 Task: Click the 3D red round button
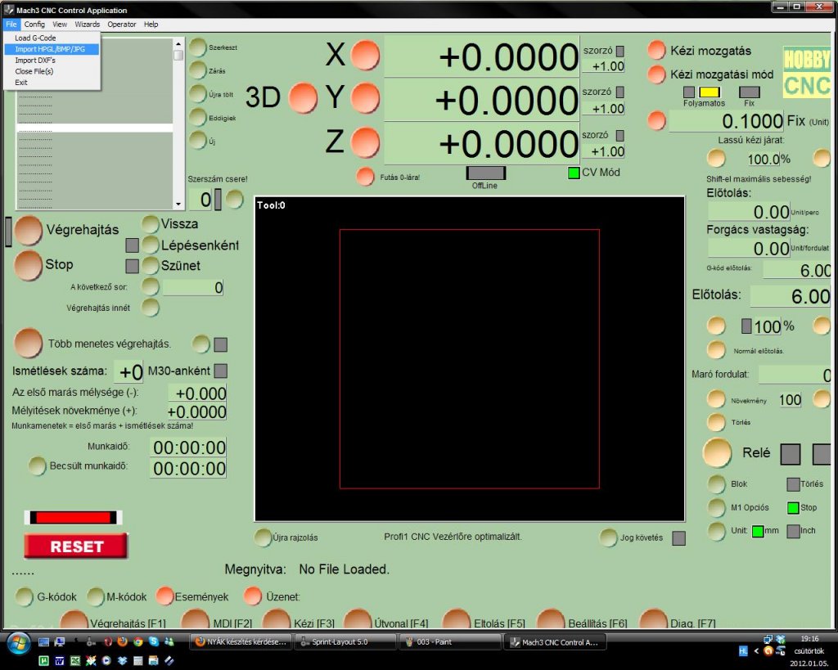point(303,98)
